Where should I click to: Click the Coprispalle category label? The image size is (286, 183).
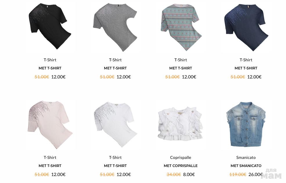click(x=181, y=157)
